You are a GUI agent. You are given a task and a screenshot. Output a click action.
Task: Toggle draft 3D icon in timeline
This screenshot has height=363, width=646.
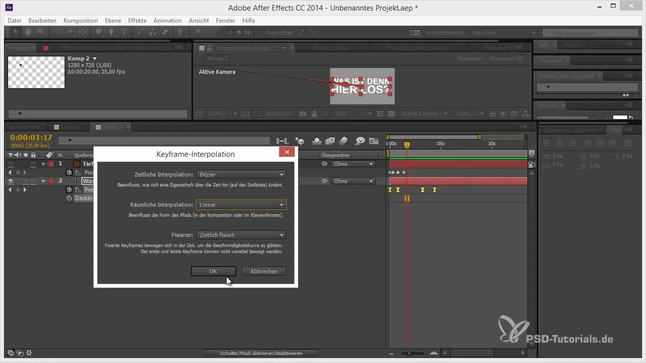[299, 141]
